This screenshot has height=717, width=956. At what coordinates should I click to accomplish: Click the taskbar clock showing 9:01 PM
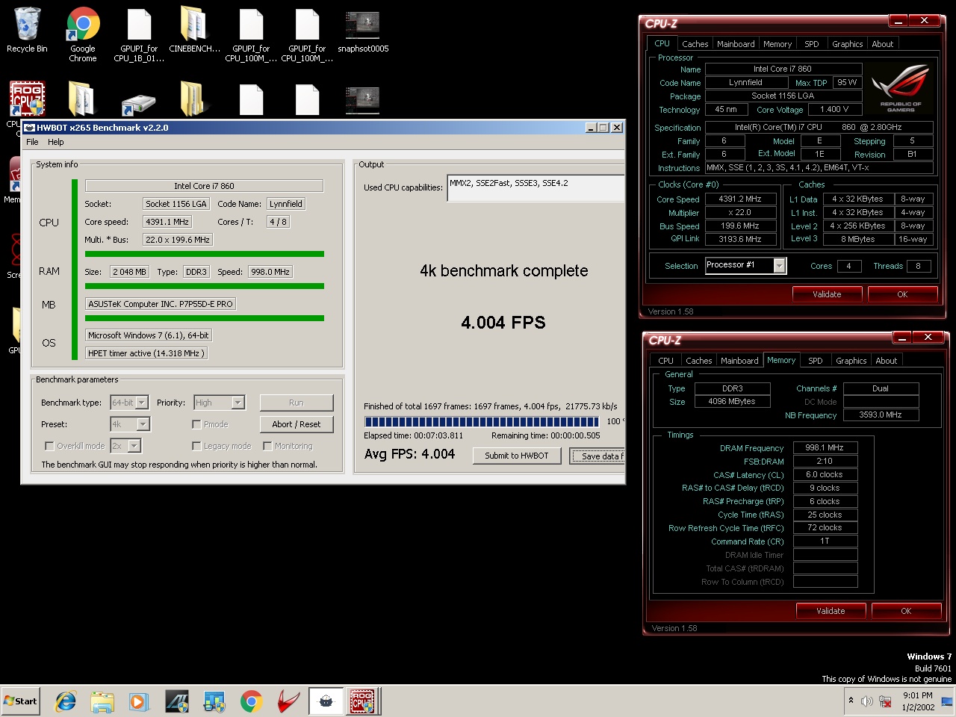(918, 701)
